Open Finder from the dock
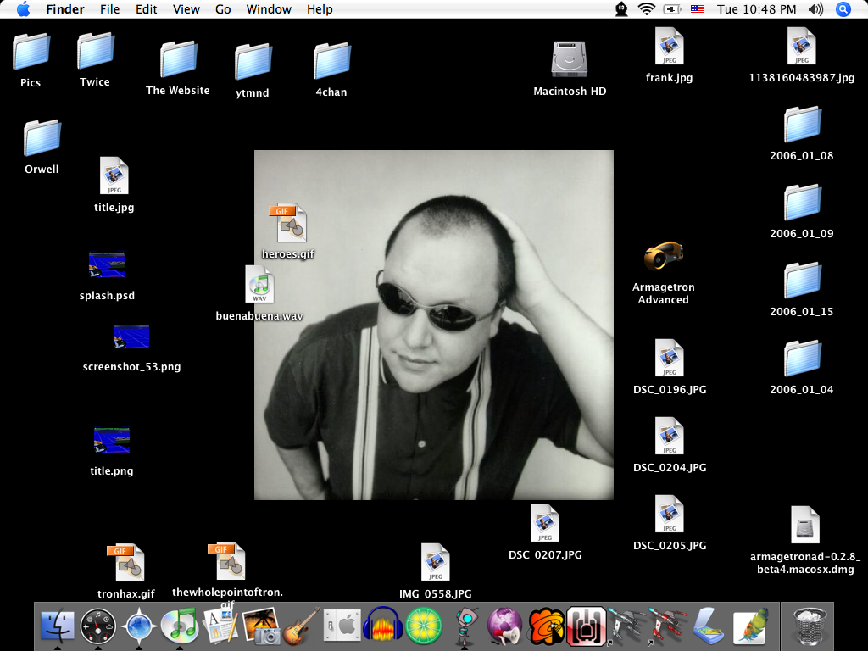Screen dimensions: 868x651 [57, 626]
